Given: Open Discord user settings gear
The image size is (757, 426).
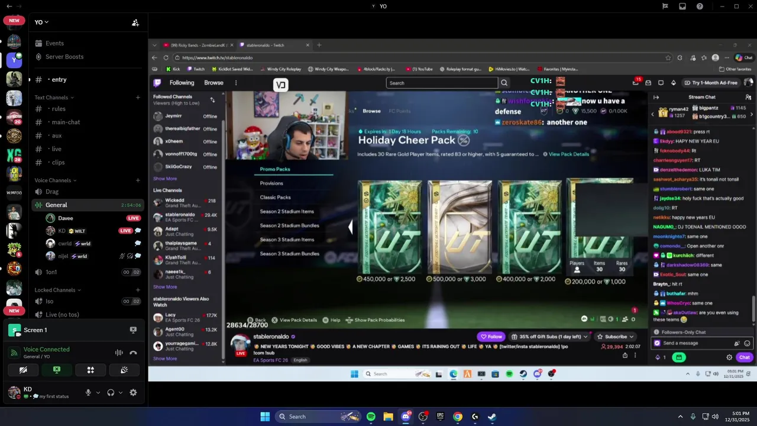Looking at the screenshot, I should click(x=133, y=392).
